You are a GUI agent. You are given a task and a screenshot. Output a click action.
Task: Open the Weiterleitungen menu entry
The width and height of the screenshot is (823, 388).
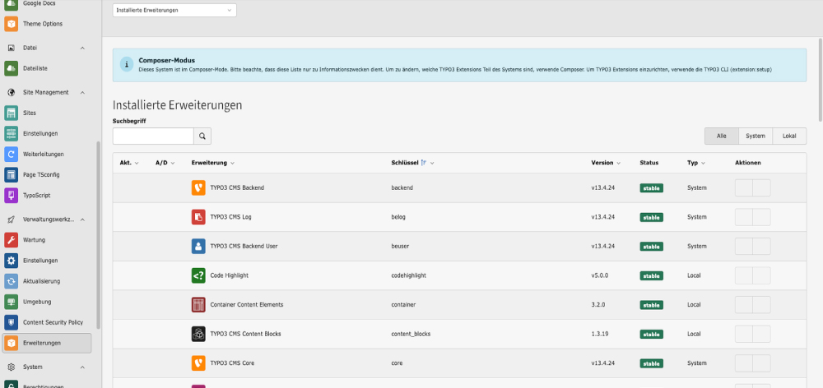47,155
